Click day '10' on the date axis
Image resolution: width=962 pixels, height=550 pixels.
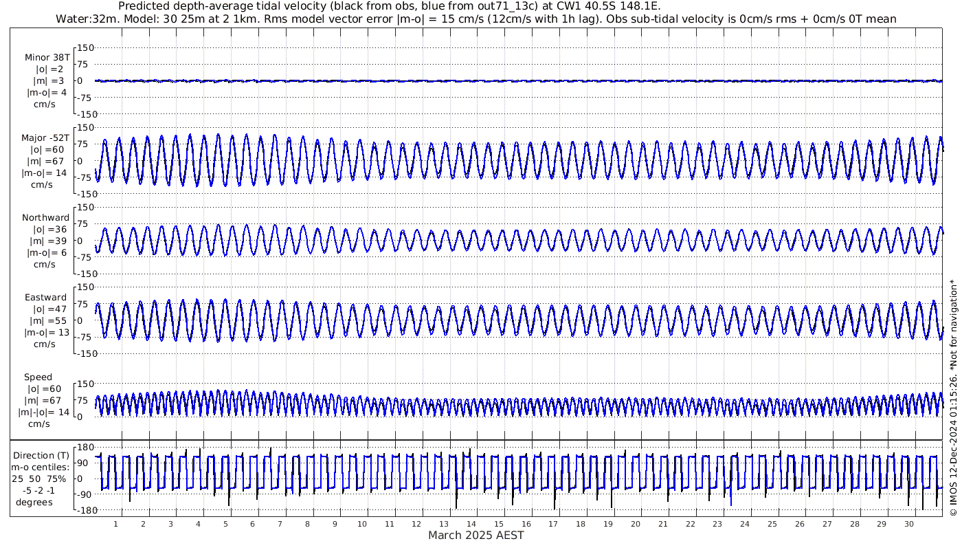coord(362,524)
